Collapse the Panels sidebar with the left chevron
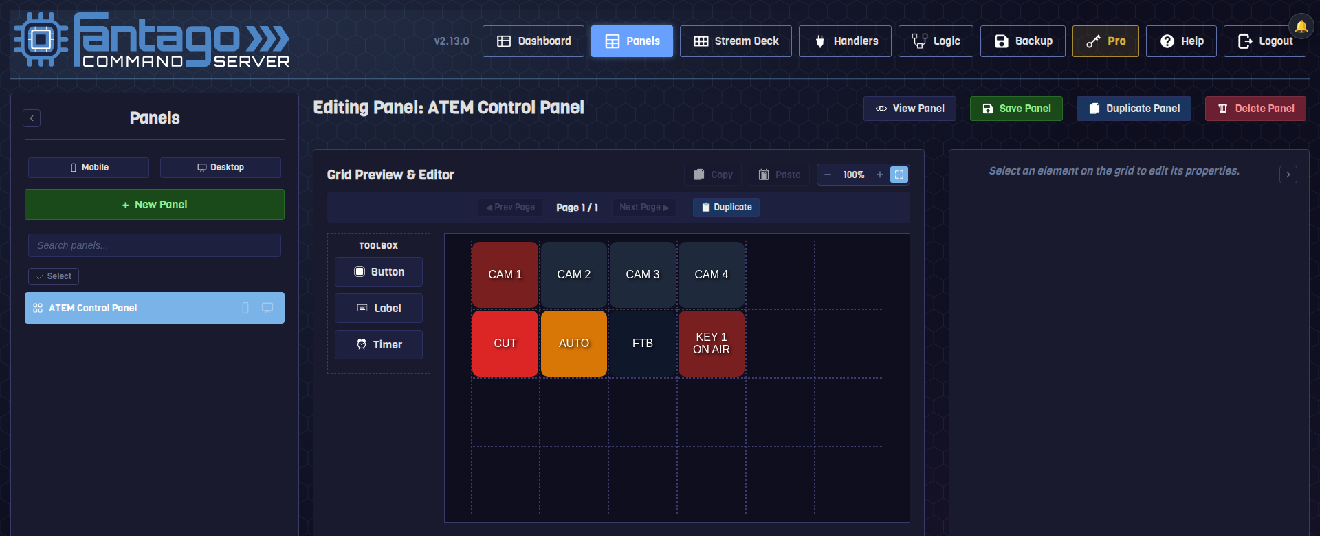The height and width of the screenshot is (536, 1320). coord(32,118)
